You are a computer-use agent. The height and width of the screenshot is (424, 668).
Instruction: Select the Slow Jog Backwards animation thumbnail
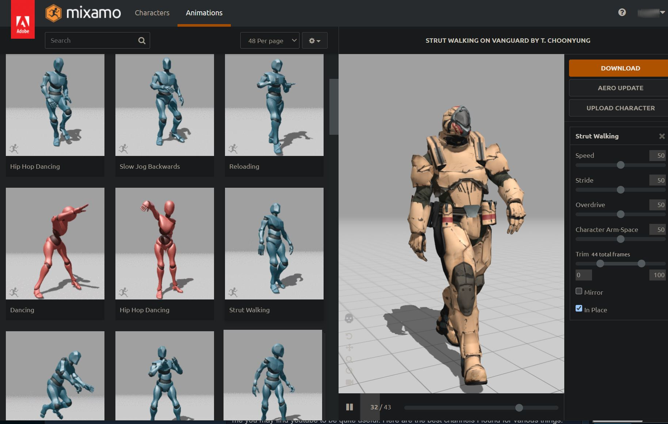165,105
